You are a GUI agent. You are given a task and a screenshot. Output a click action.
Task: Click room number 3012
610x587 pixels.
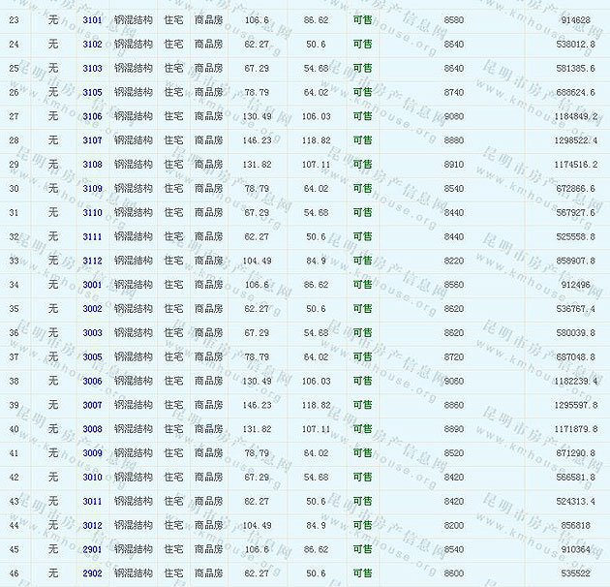click(92, 525)
